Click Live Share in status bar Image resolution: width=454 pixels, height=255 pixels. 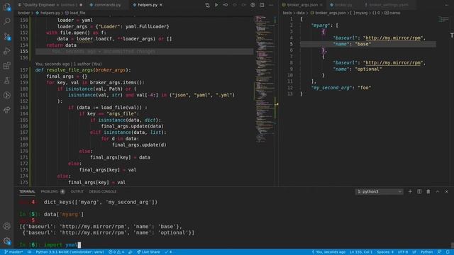tap(148, 252)
